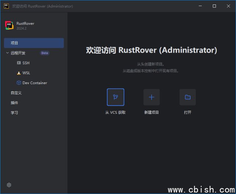
Task: Maximize the RustRover window
Action: pos(214,6)
